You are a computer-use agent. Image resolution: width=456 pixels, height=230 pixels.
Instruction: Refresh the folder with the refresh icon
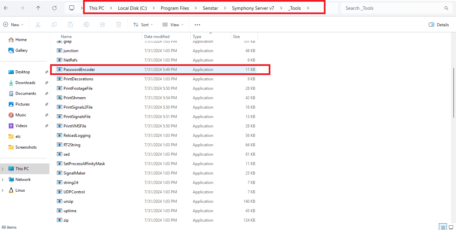[54, 7]
